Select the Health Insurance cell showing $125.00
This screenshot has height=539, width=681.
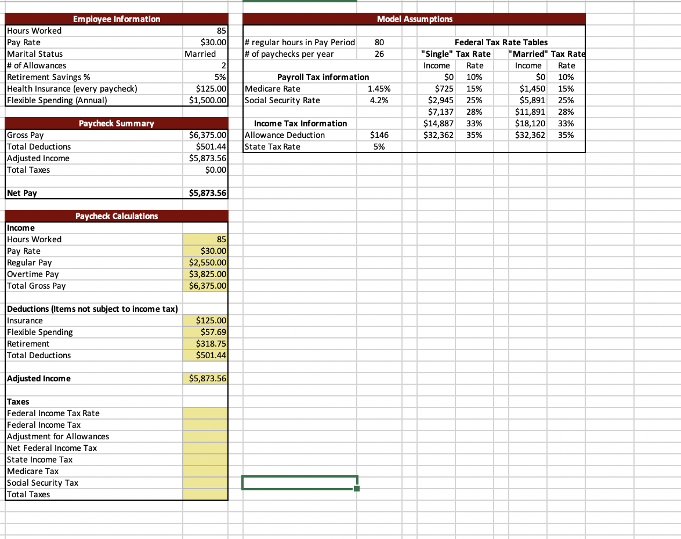point(205,89)
